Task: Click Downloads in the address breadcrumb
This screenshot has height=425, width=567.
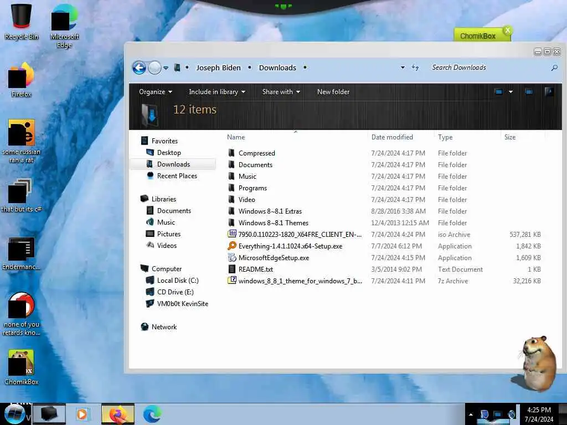Action: tap(277, 68)
